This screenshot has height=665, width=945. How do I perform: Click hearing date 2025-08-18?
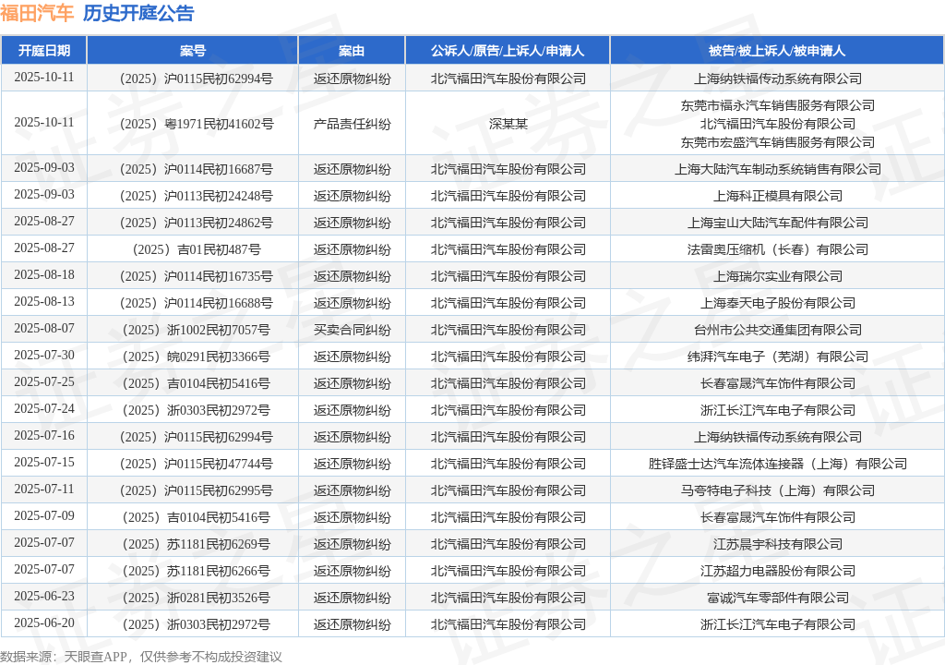click(44, 274)
